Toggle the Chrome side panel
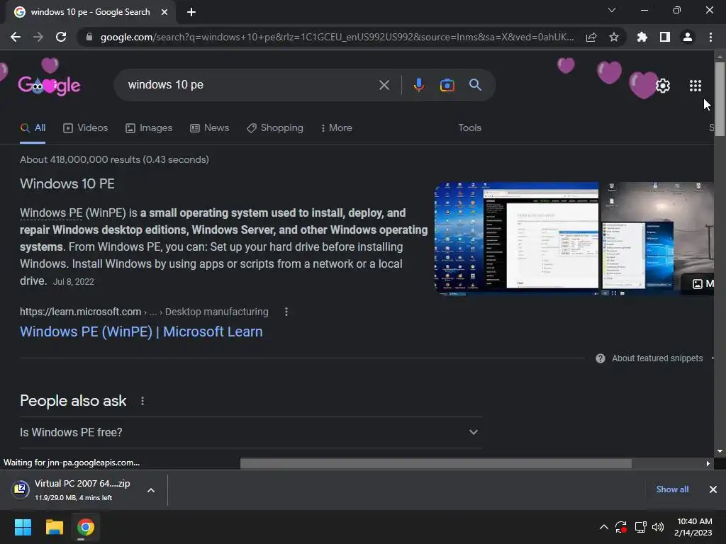Screen dimensions: 726x544 (x=665, y=37)
